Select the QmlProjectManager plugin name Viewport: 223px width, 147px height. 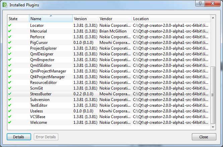coord(48,71)
